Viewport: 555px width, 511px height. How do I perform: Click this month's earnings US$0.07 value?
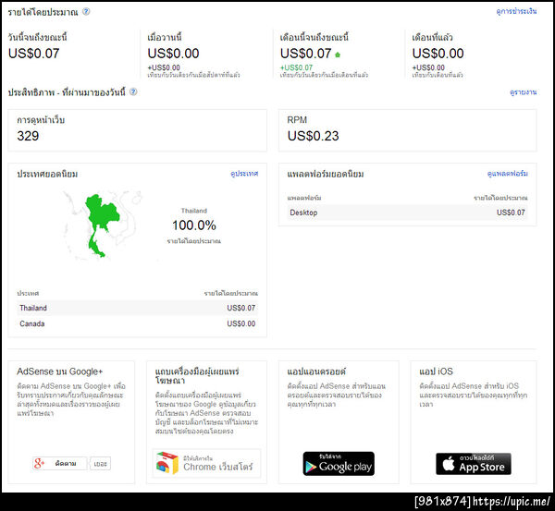click(306, 54)
